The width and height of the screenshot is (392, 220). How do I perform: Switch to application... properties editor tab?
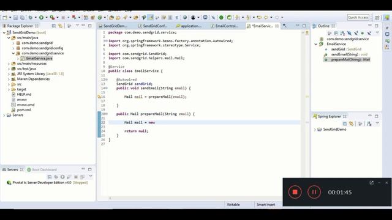tap(191, 26)
